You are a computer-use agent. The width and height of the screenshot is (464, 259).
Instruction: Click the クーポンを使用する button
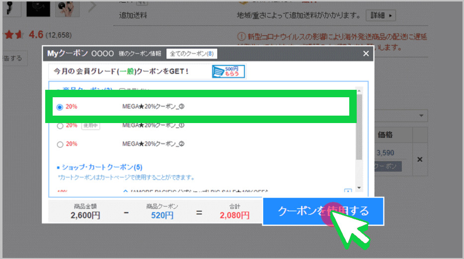tap(323, 211)
